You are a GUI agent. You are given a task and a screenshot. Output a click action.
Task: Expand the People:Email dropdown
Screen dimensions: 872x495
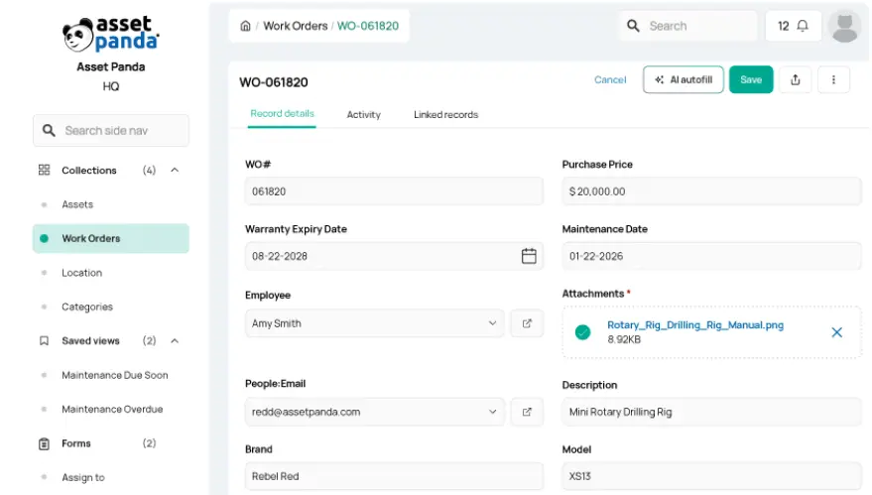[x=493, y=412]
